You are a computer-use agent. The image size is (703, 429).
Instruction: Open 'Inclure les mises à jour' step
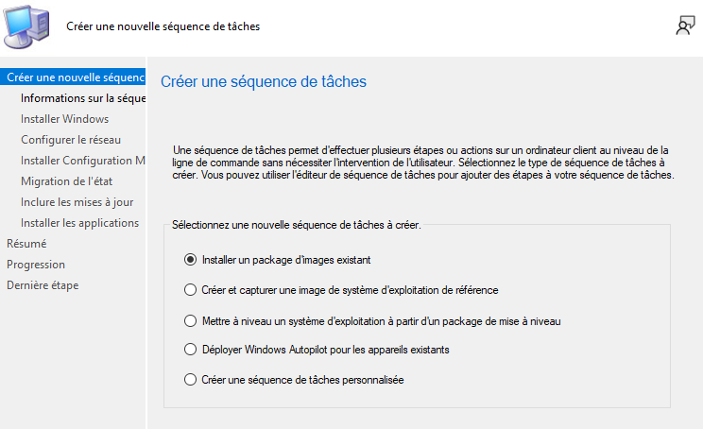[x=77, y=202]
